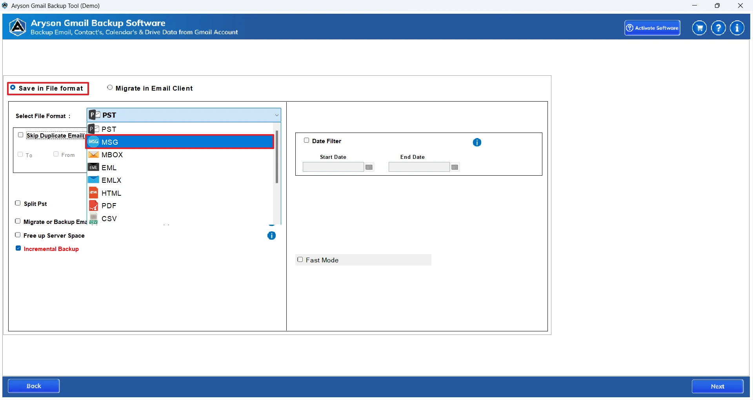The width and height of the screenshot is (753, 400).
Task: Click the info icon beside Free up Server Space
Action: 271,236
